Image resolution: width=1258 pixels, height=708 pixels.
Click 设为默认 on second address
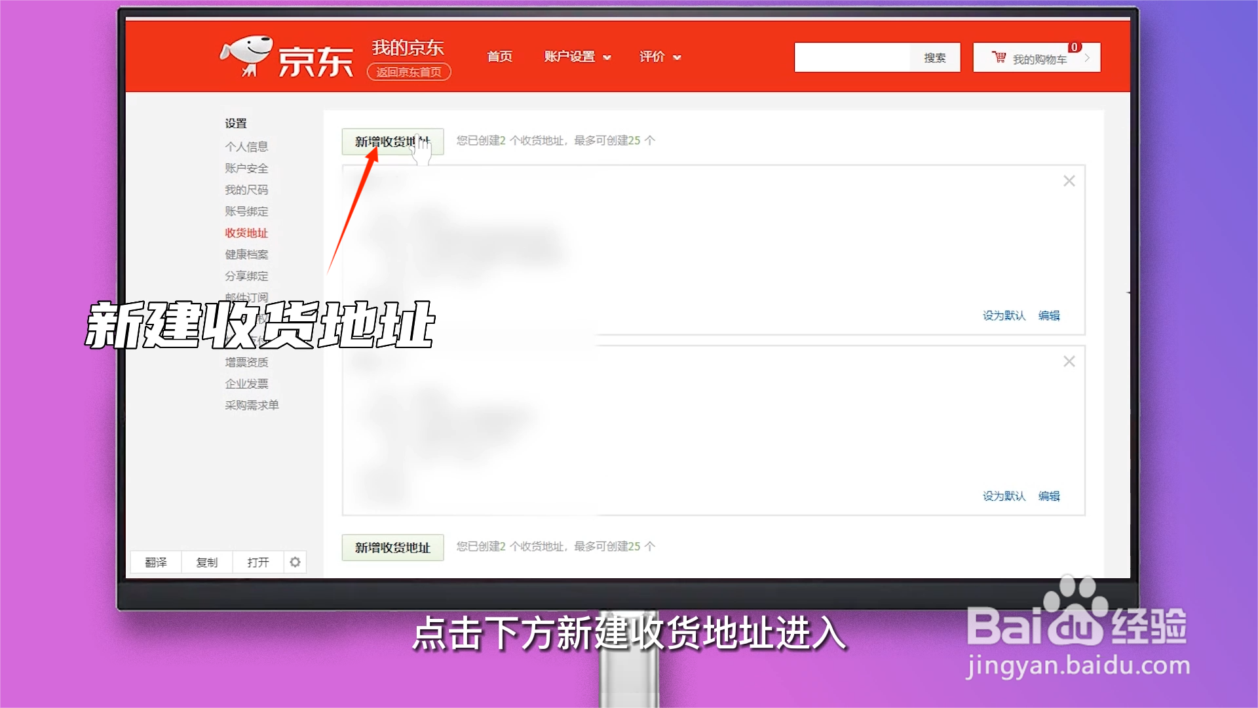point(1004,496)
